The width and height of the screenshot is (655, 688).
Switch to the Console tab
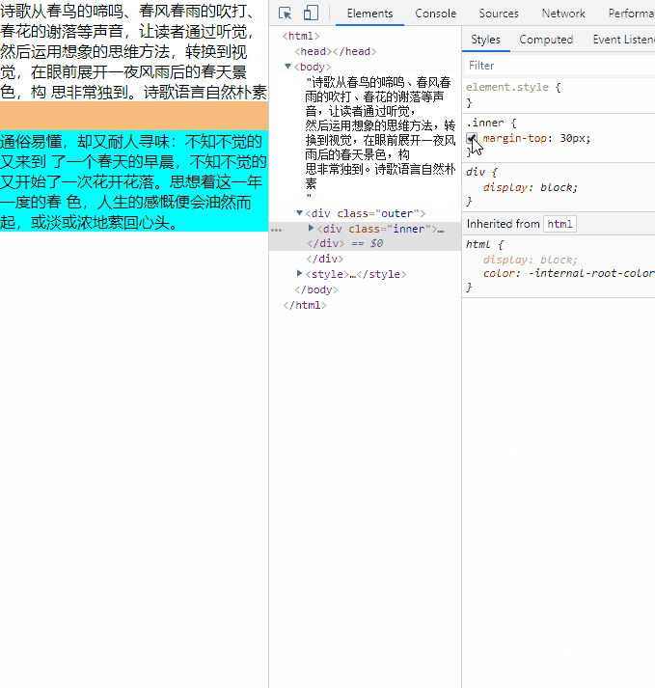[x=436, y=14]
